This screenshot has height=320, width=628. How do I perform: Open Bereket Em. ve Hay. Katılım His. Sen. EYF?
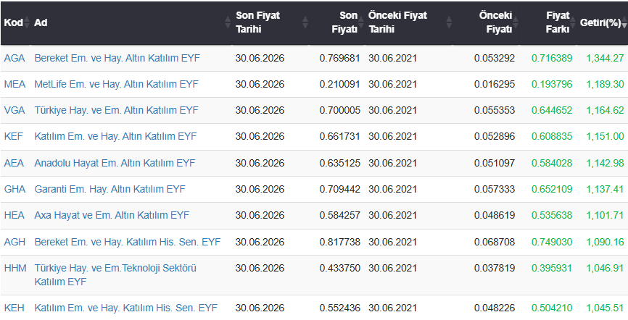[128, 242]
